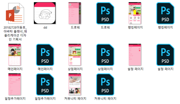Select the 랭킹페이지 image preview thumbnail
Image resolution: width=180 pixels, height=104 pixels.
point(135,13)
